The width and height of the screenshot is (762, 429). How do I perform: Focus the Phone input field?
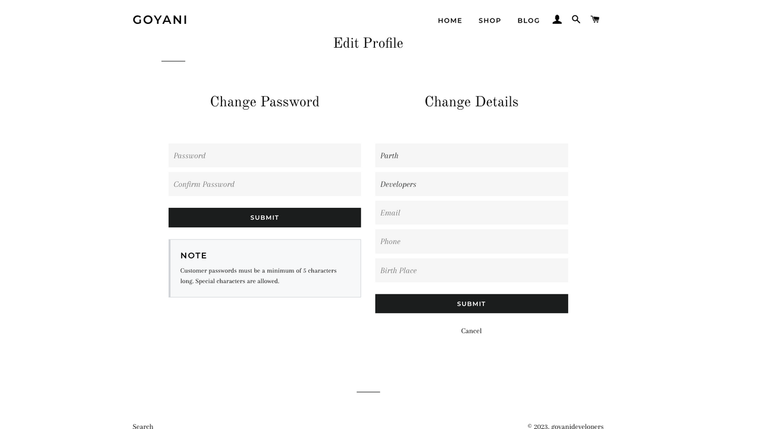[471, 241]
